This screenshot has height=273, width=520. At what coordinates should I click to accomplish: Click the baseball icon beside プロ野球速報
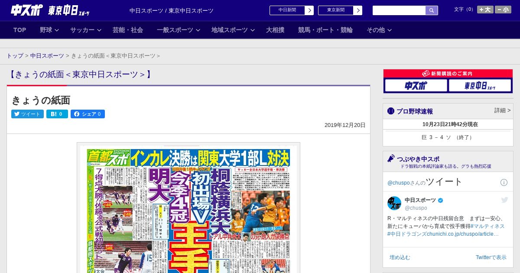391,111
